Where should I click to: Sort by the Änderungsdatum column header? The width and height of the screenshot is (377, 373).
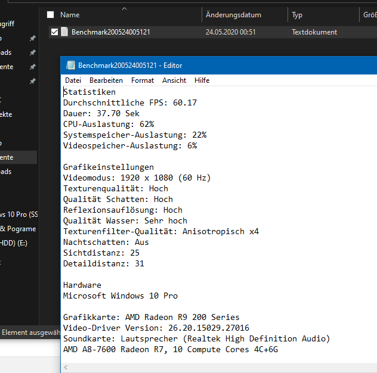233,15
